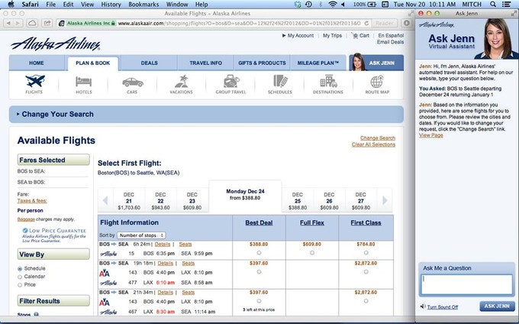Open the Deals tab

[150, 63]
